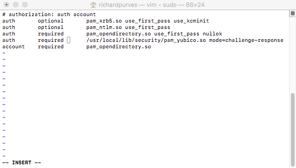Click the account keyword in last line
Screen dimensions: 296x168
tap(13, 46)
